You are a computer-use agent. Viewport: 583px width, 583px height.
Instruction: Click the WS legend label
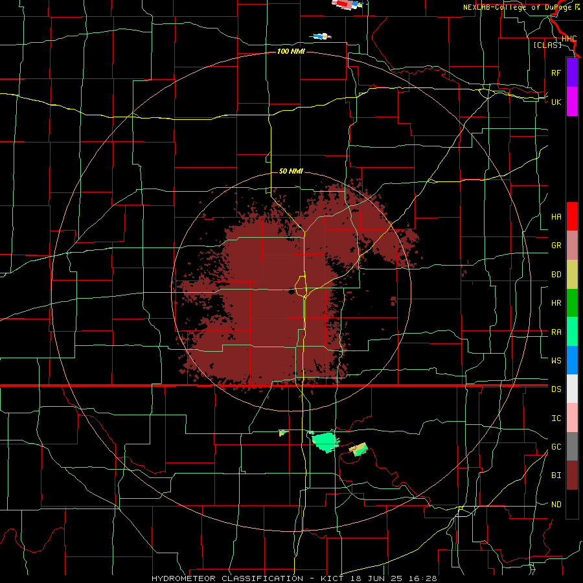click(556, 361)
